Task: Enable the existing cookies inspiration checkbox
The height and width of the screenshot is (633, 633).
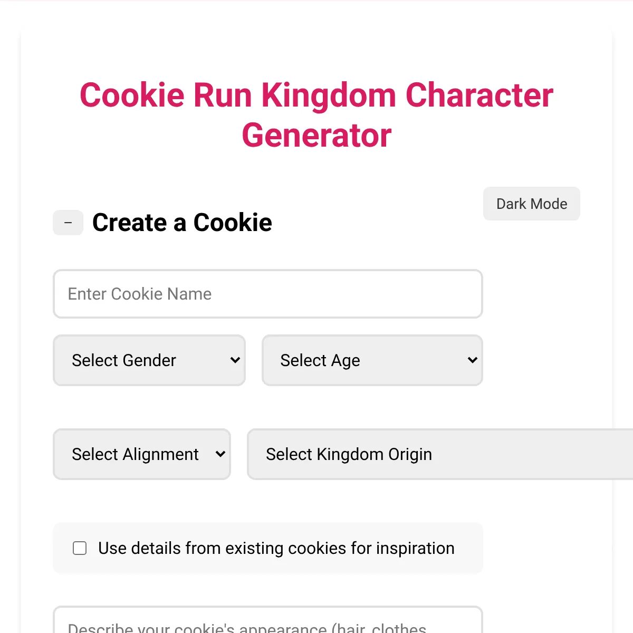Action: [x=80, y=548]
